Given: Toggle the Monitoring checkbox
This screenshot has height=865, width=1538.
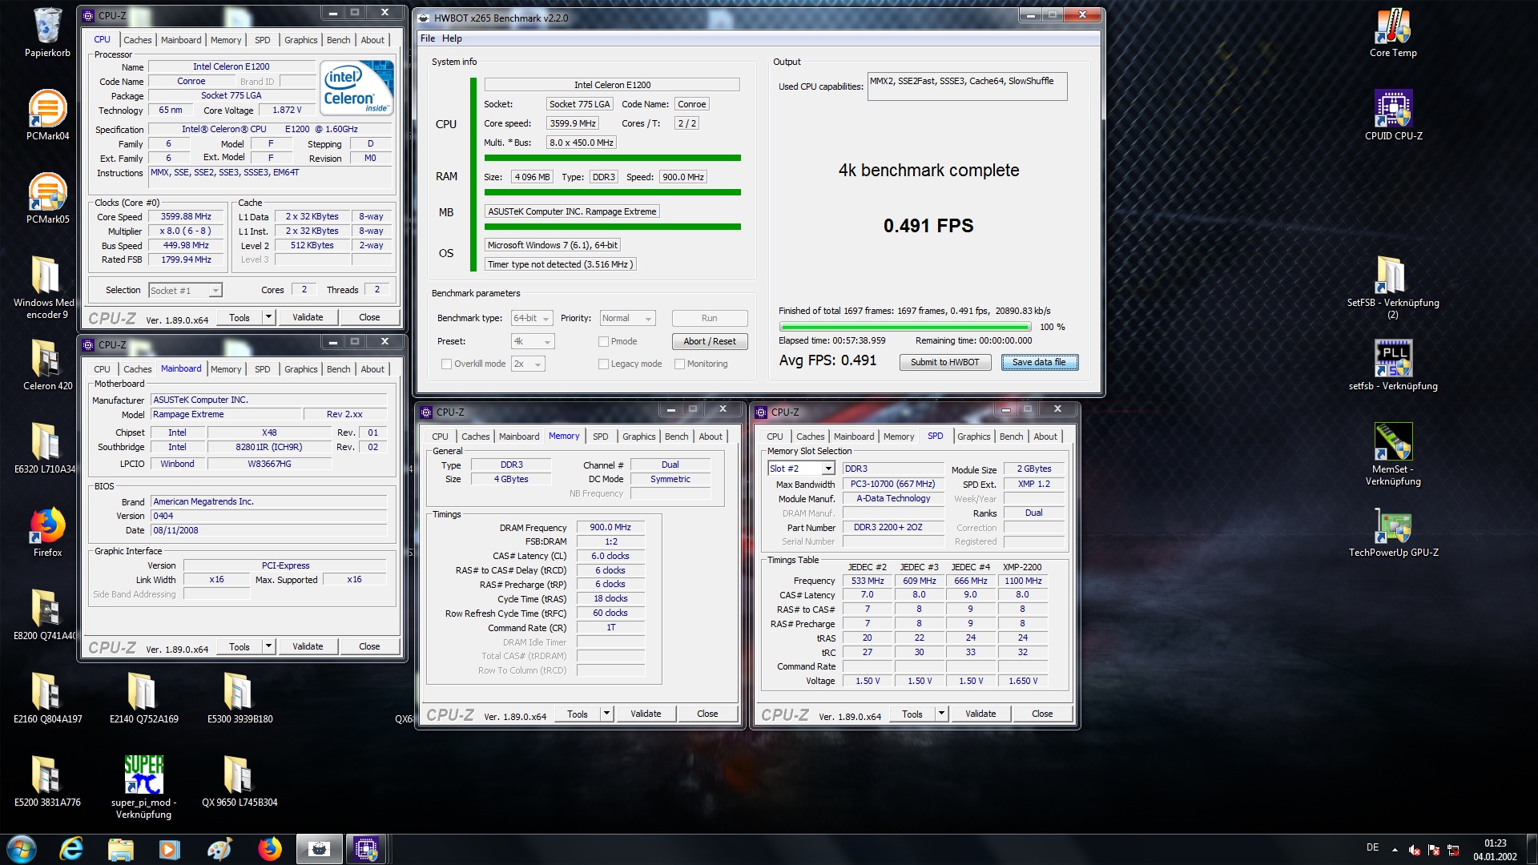Looking at the screenshot, I should tap(679, 364).
